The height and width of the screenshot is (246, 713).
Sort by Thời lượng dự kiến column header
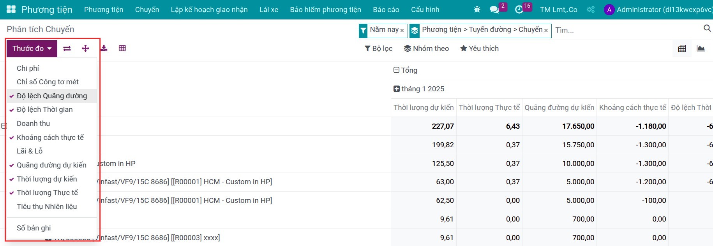pyautogui.click(x=424, y=108)
